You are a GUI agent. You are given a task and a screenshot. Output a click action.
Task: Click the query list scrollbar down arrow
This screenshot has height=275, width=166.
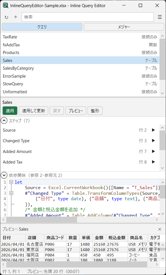click(x=163, y=93)
